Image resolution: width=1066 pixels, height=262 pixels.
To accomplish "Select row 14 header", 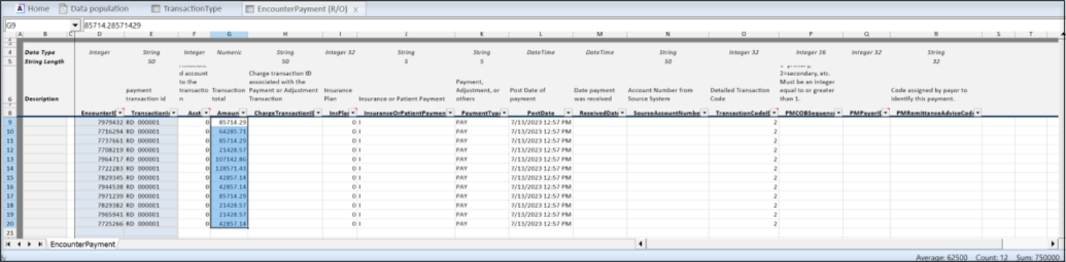I will click(10, 169).
